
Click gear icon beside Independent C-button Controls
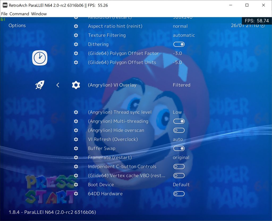(x=76, y=167)
